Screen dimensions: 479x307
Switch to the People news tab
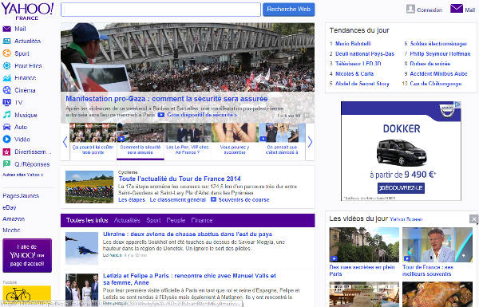pyautogui.click(x=176, y=220)
